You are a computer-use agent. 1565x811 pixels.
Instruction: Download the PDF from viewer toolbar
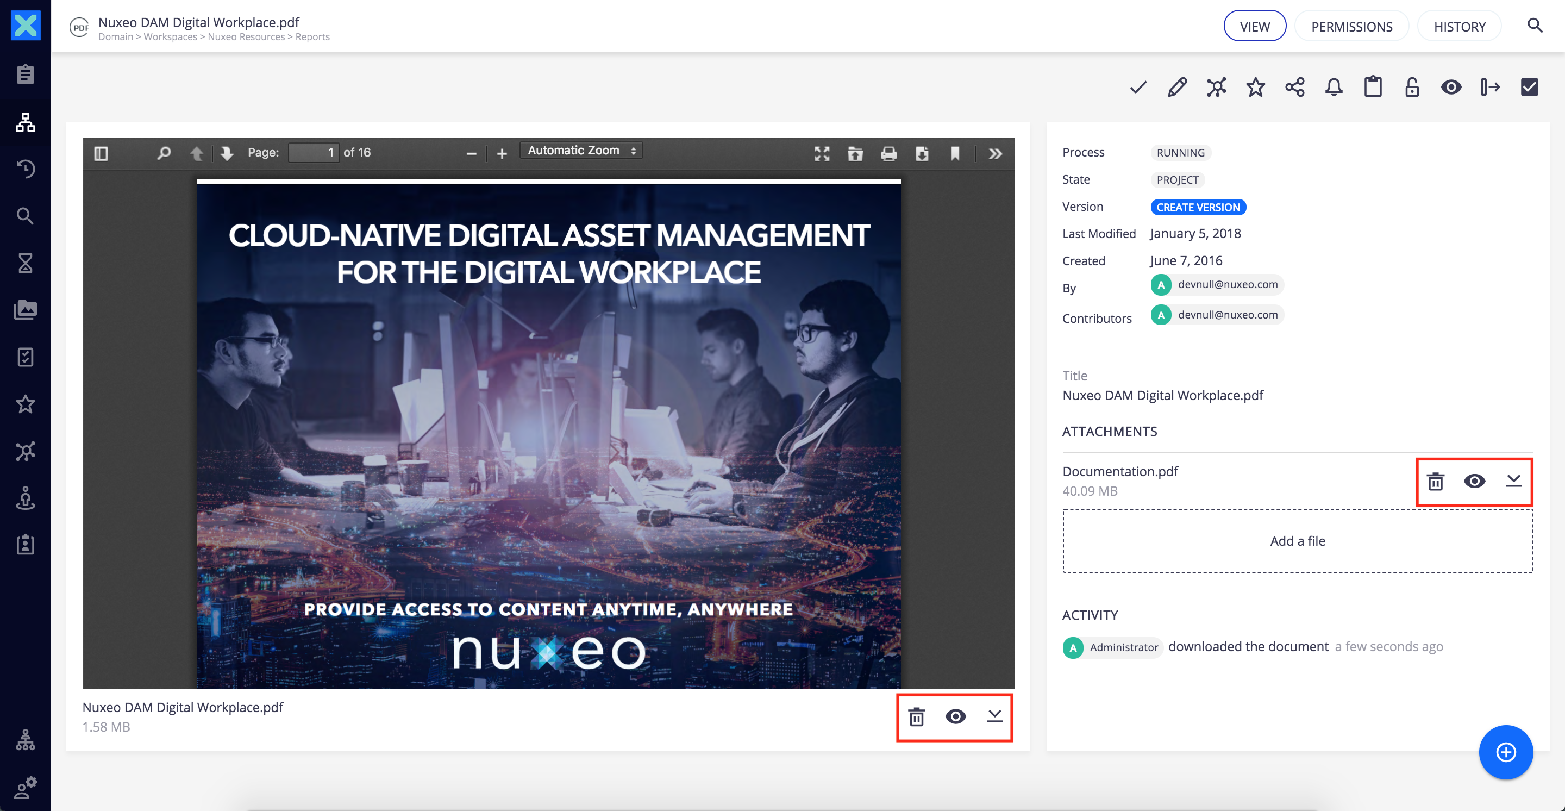tap(922, 154)
